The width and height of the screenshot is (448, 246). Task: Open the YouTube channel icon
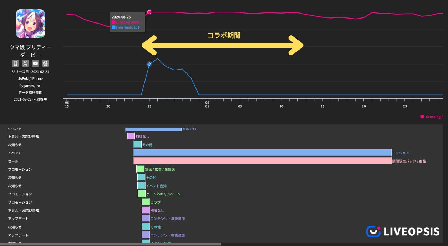tap(35, 63)
